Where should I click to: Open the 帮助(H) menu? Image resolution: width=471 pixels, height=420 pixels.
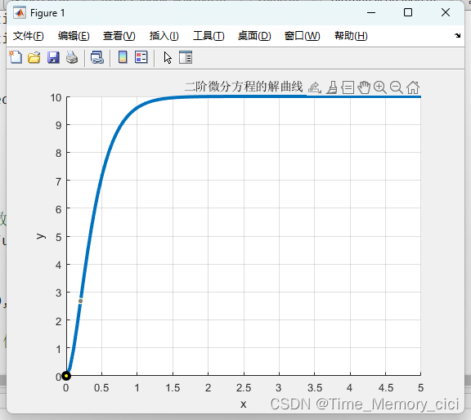click(x=351, y=36)
